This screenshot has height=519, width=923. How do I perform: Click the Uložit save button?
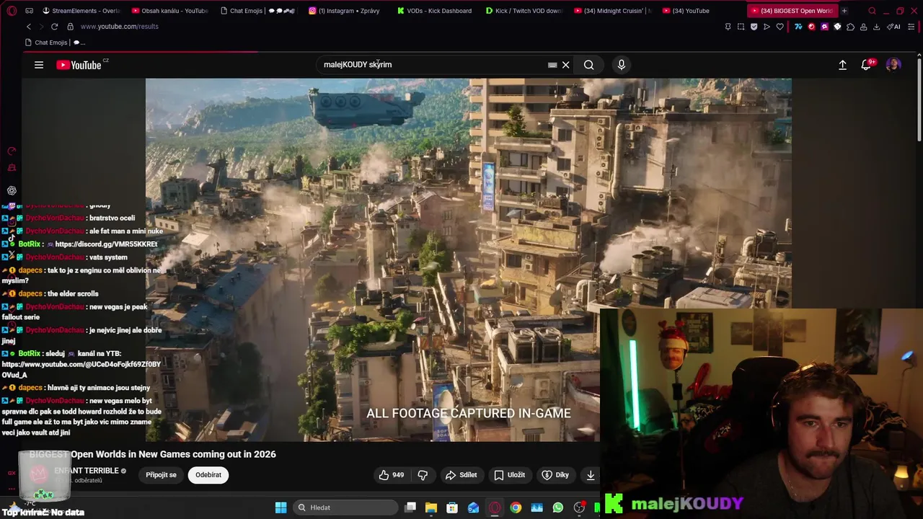click(509, 475)
